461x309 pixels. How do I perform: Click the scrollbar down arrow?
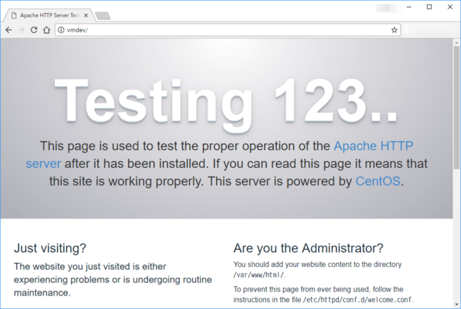tap(457, 304)
